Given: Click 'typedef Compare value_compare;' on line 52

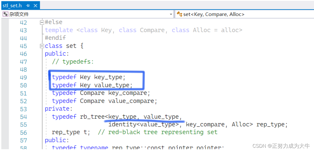Looking at the screenshot, I should (x=105, y=101).
